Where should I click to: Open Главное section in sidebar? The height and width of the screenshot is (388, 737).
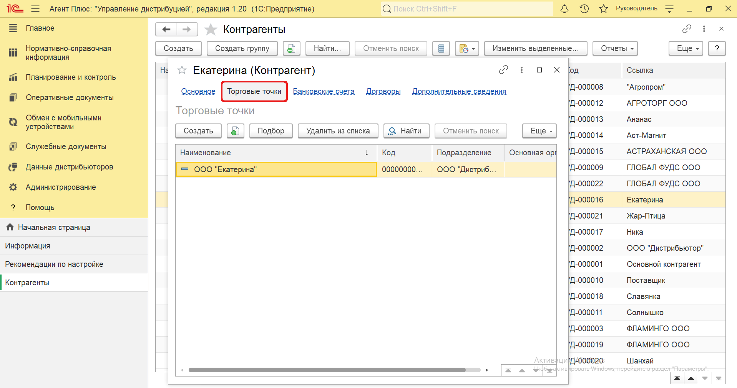point(74,28)
